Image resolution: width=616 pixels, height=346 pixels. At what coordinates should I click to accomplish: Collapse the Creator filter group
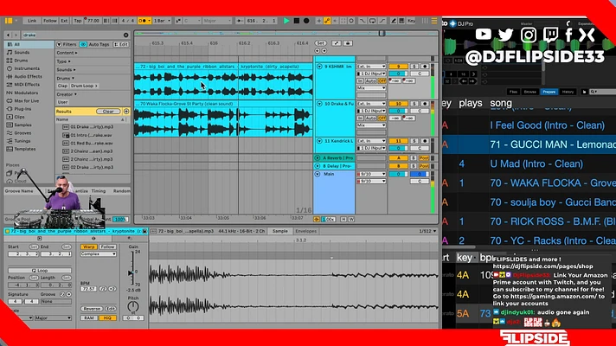(67, 94)
